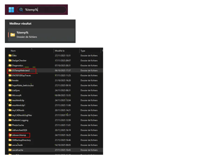The width and height of the screenshot is (201, 164).
Task: Click the Diagnostics folder icon
Action: pos(10,65)
